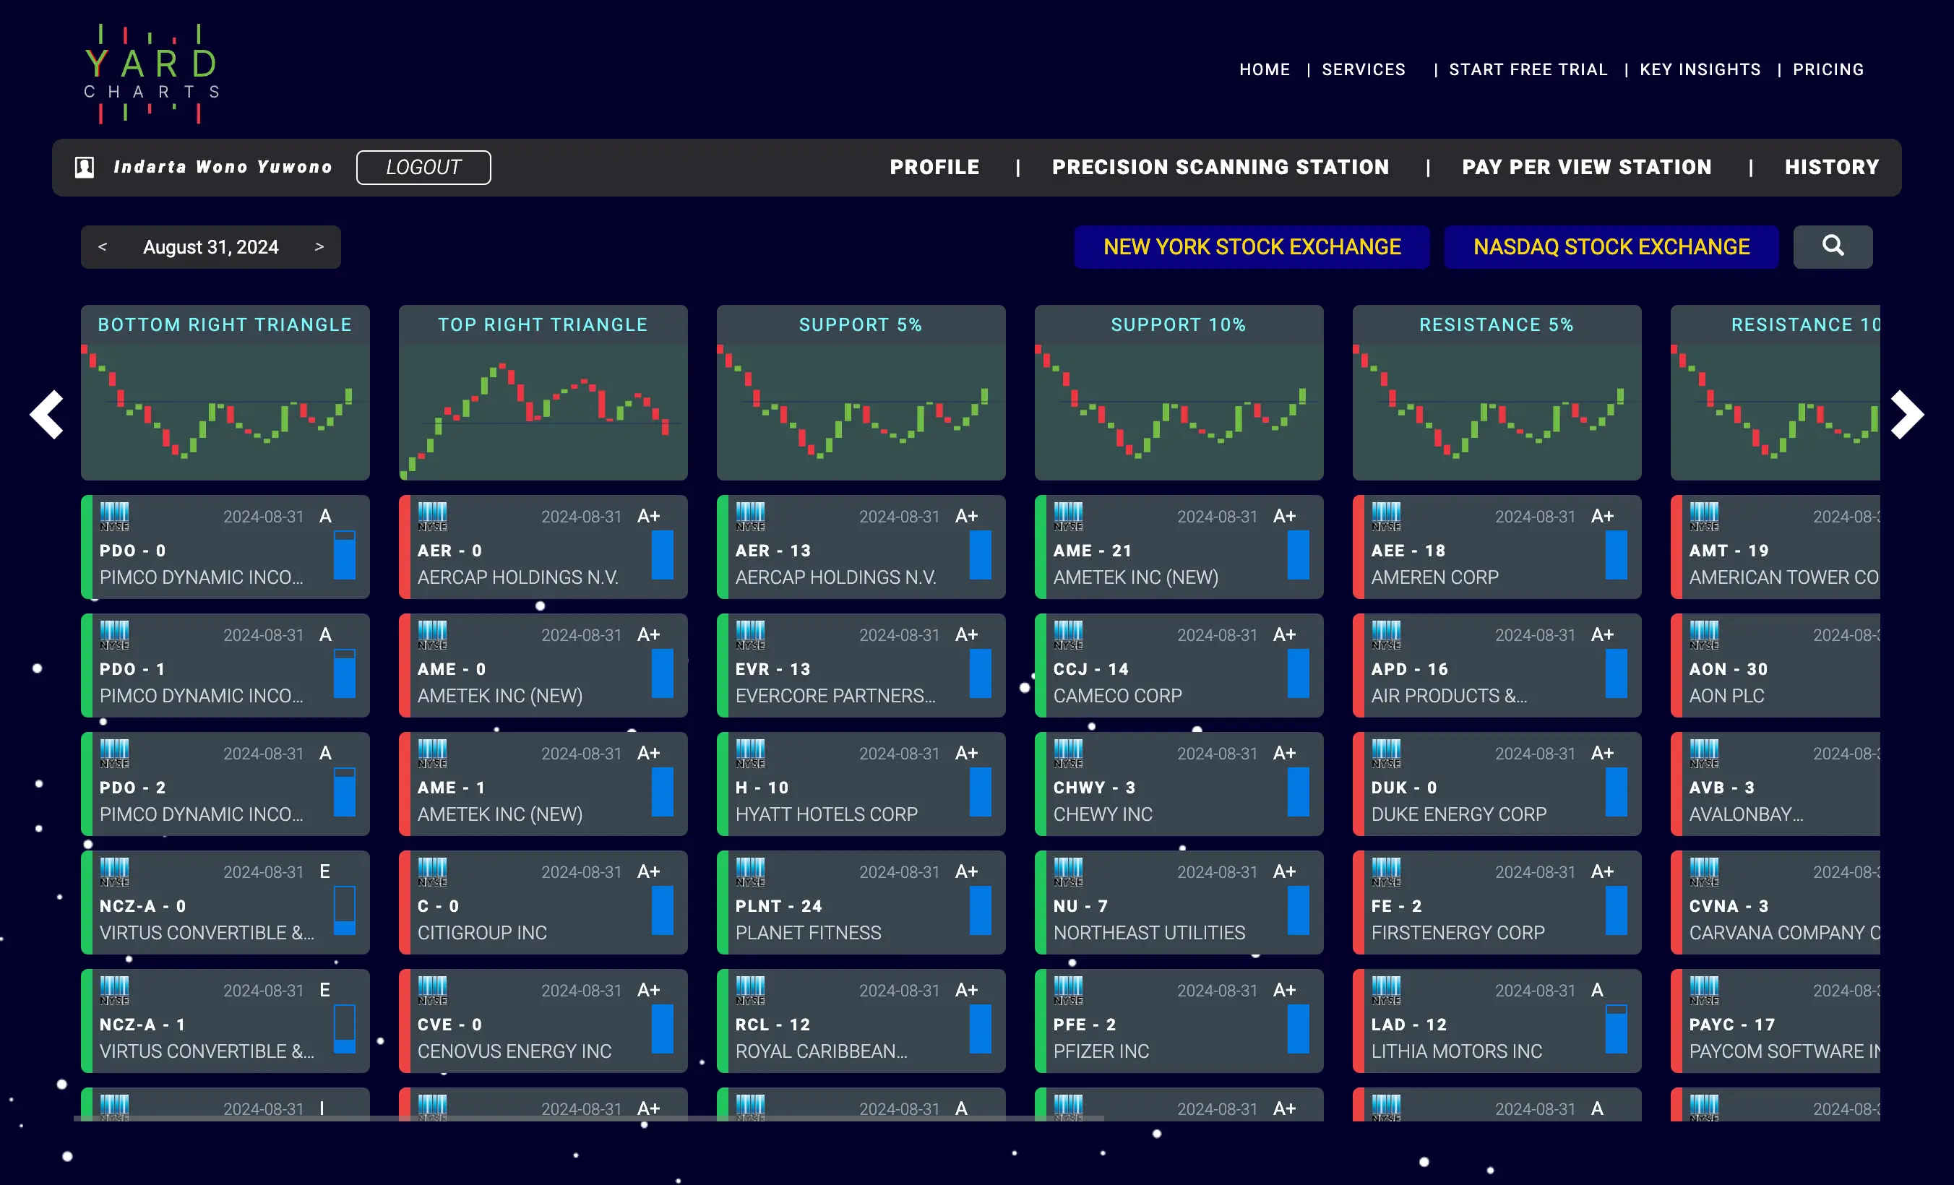Viewport: 1954px width, 1185px height.
Task: Click the blue rating bar on PDO - 0 card
Action: (x=344, y=554)
